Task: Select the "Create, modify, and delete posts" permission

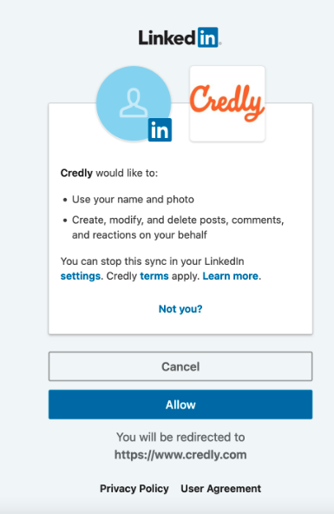Action: [x=178, y=227]
